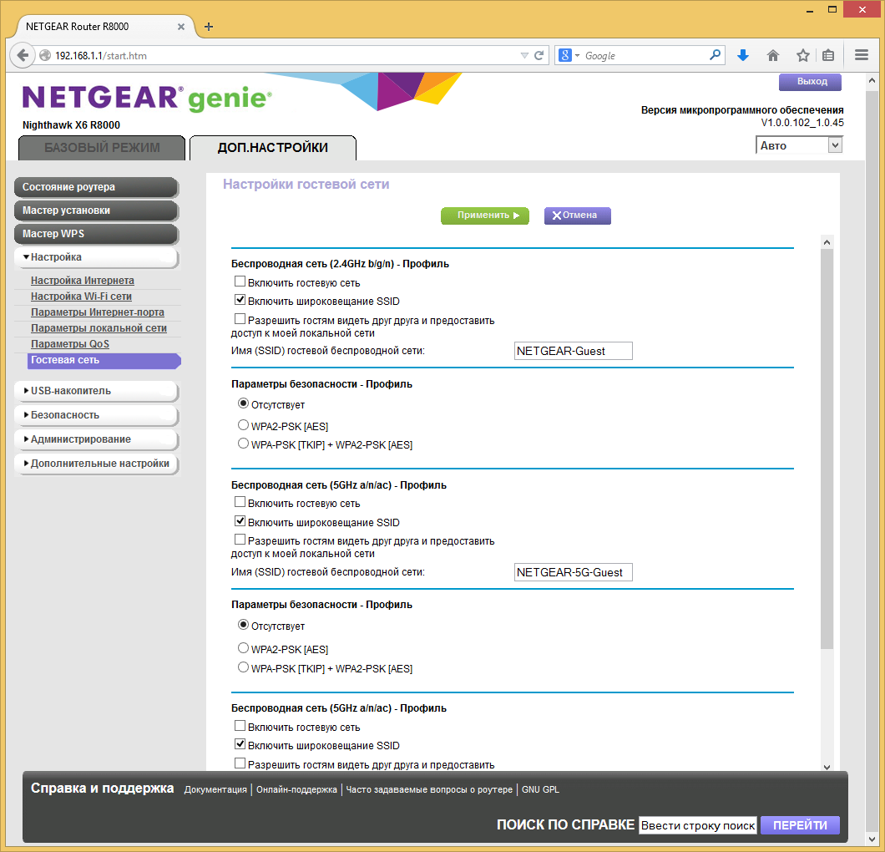Click the Выход logout button
The height and width of the screenshot is (852, 885).
pos(810,82)
